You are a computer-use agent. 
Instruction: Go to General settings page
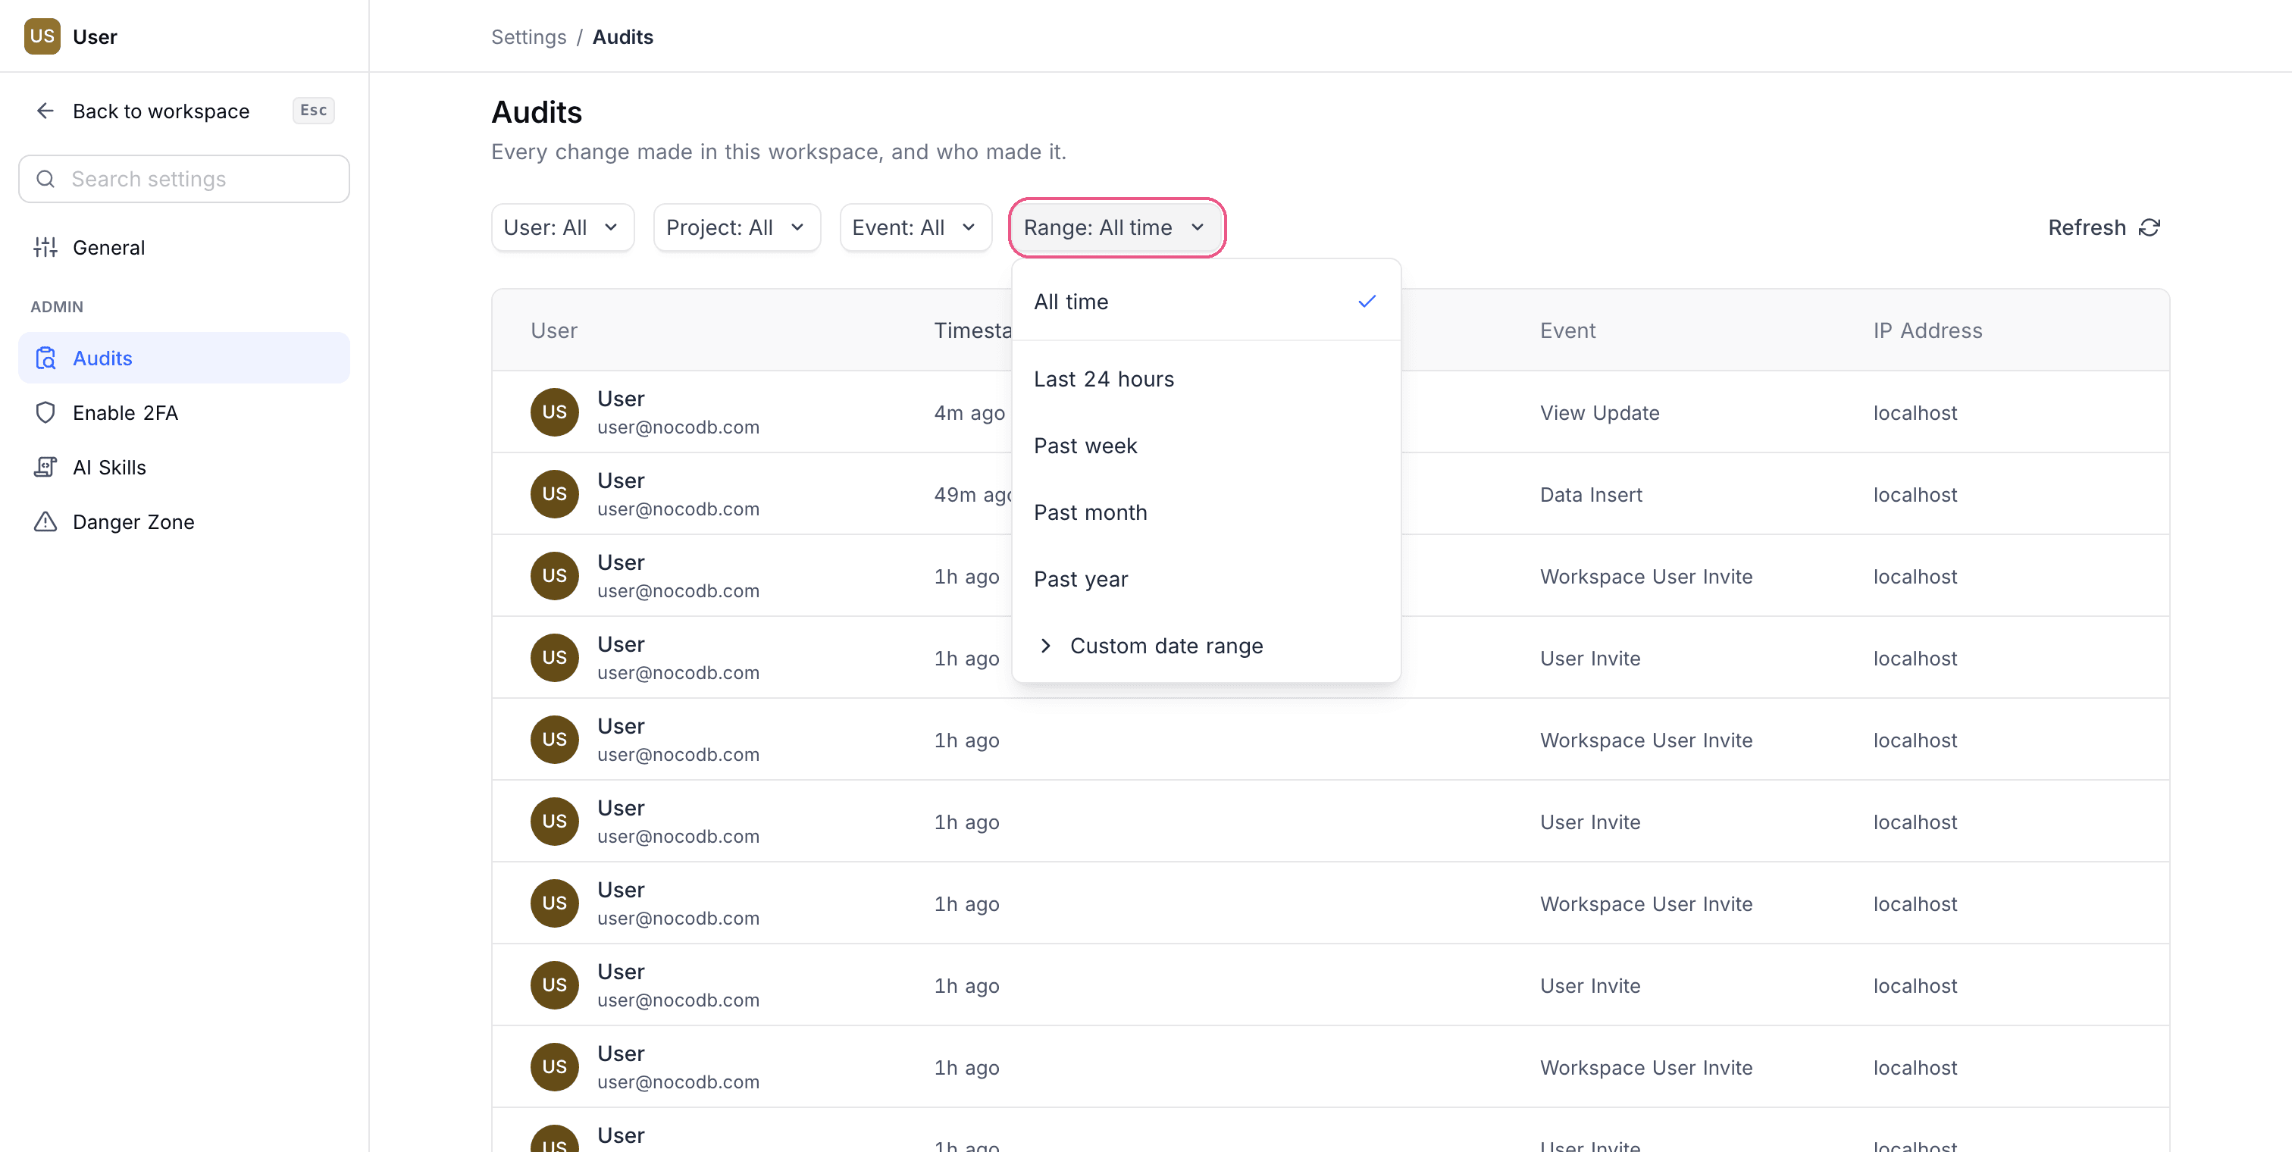pyautogui.click(x=184, y=247)
